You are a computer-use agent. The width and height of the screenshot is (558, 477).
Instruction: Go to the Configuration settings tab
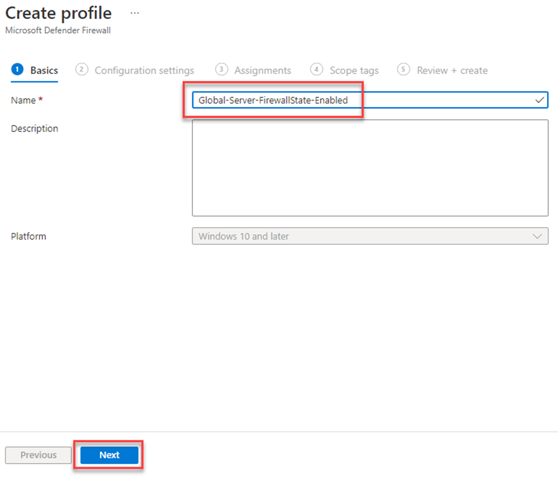pyautogui.click(x=144, y=71)
